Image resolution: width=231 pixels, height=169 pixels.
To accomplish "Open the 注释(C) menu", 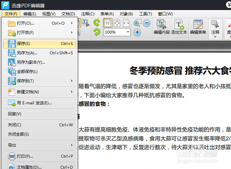I will click(88, 14).
